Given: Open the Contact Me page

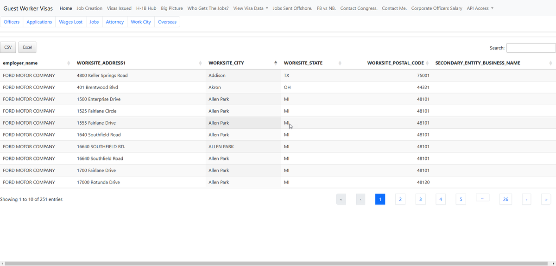Looking at the screenshot, I should click(394, 8).
